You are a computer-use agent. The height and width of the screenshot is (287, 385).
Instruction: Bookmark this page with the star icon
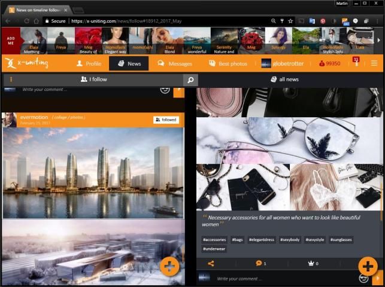(290, 21)
